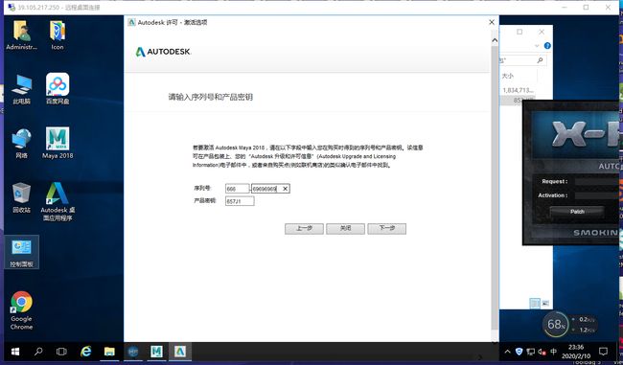Click the Activation field in X-Force keygen
This screenshot has width=623, height=365.
tap(597, 195)
